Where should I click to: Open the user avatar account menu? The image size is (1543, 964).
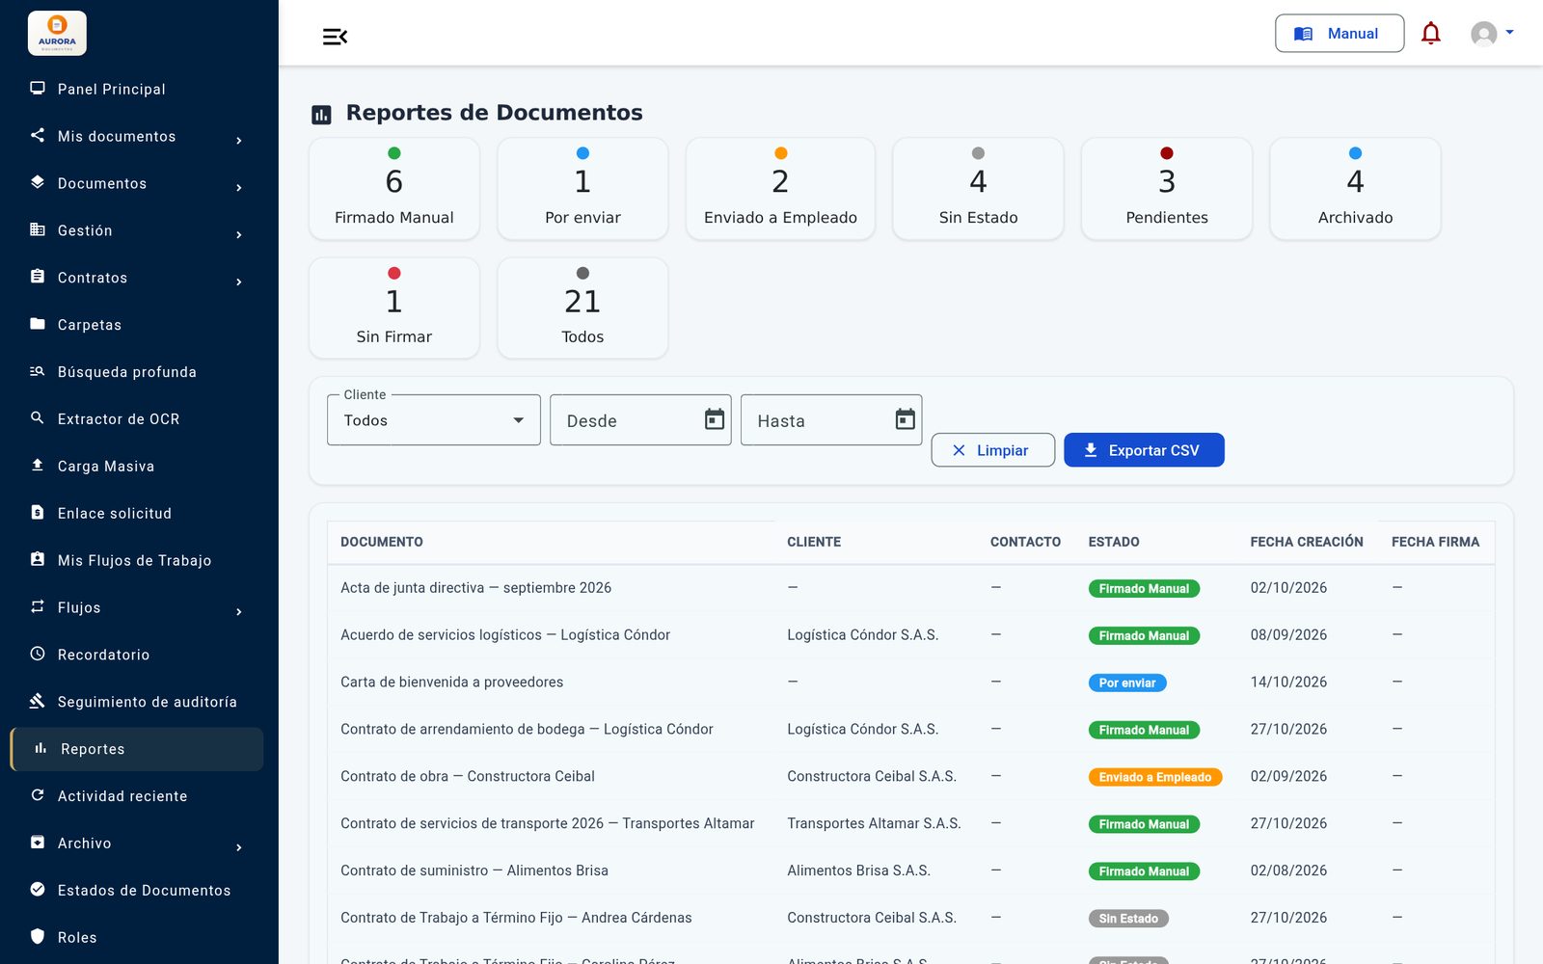tap(1492, 34)
